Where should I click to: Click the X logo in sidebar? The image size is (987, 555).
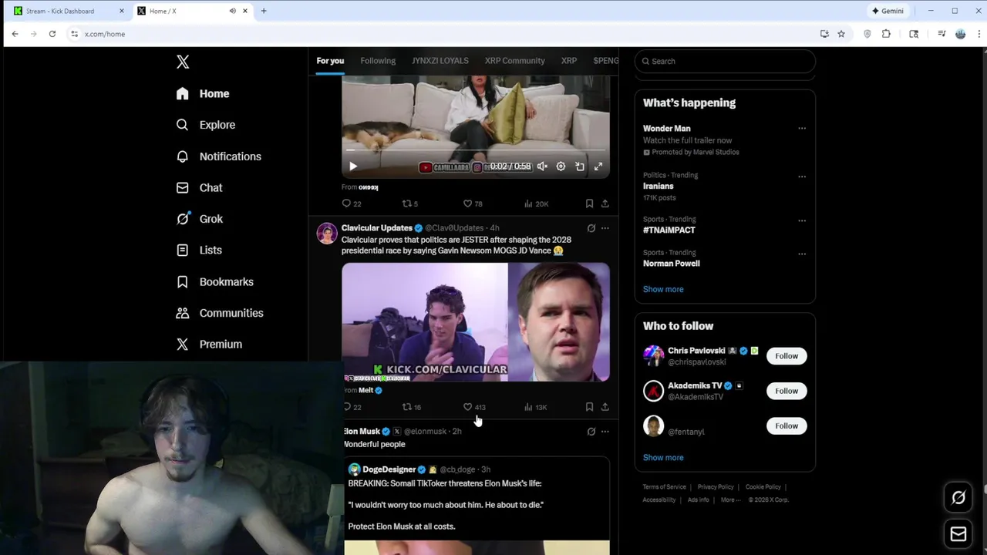pyautogui.click(x=183, y=62)
